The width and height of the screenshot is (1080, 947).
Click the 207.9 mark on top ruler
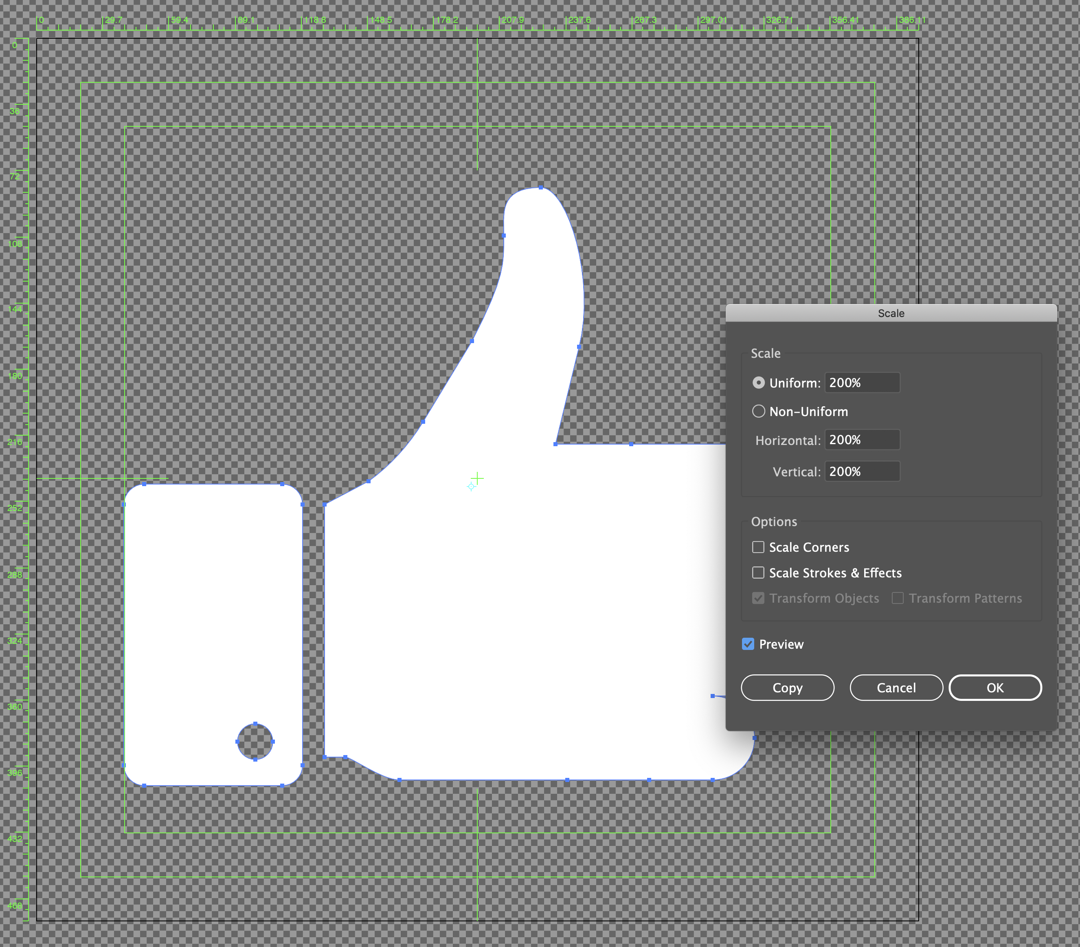tap(512, 20)
